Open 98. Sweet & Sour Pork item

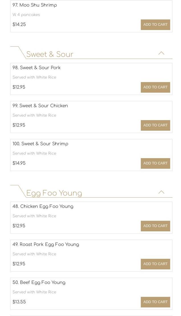pos(36,68)
